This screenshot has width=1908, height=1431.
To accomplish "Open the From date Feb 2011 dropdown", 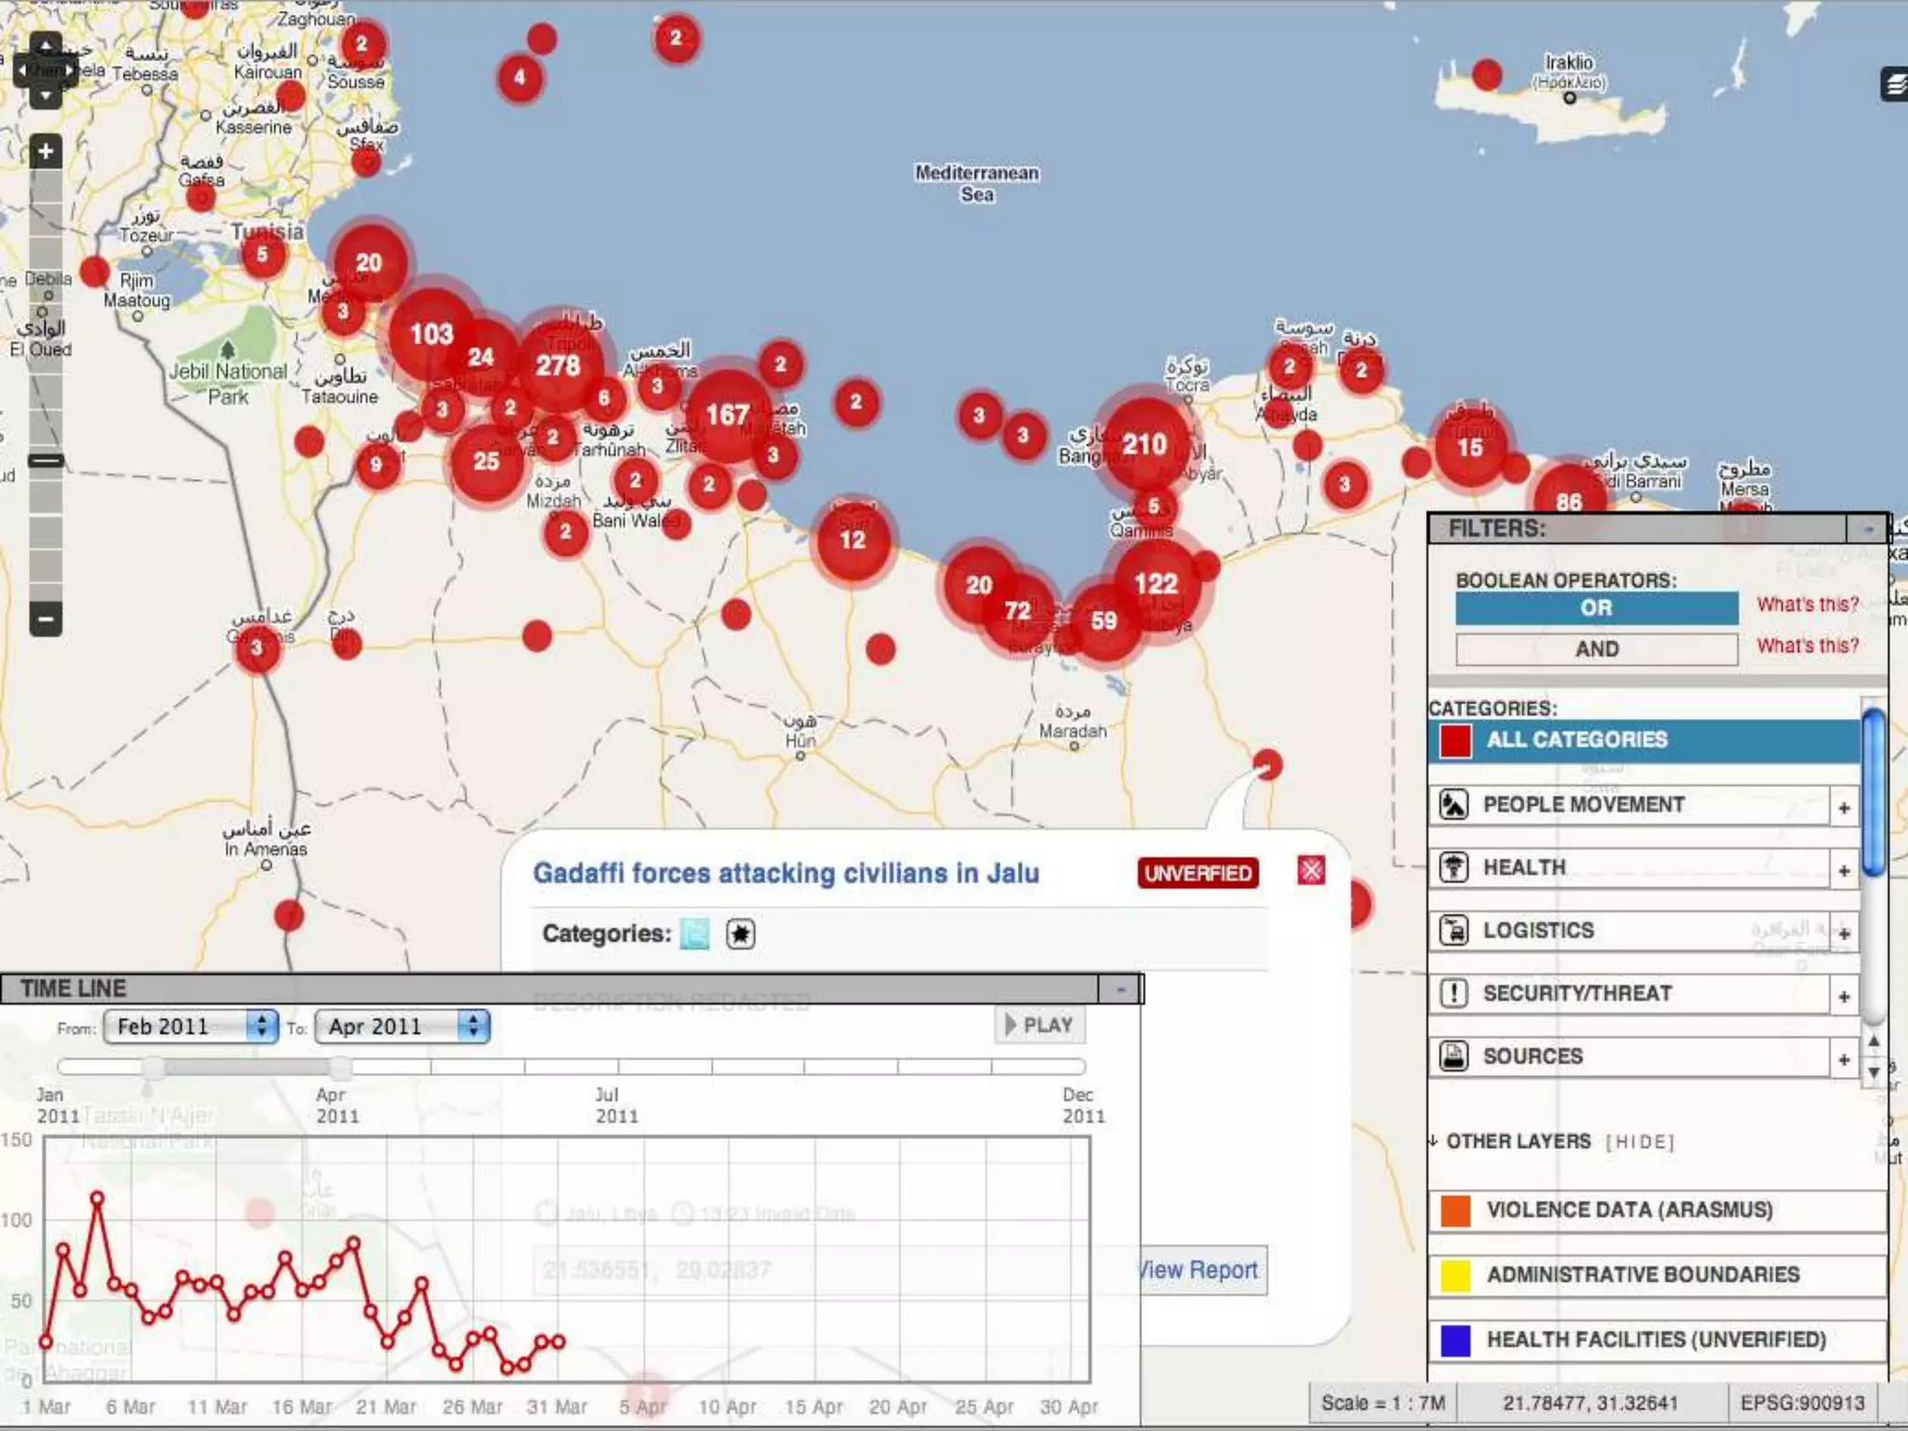I will [190, 1027].
